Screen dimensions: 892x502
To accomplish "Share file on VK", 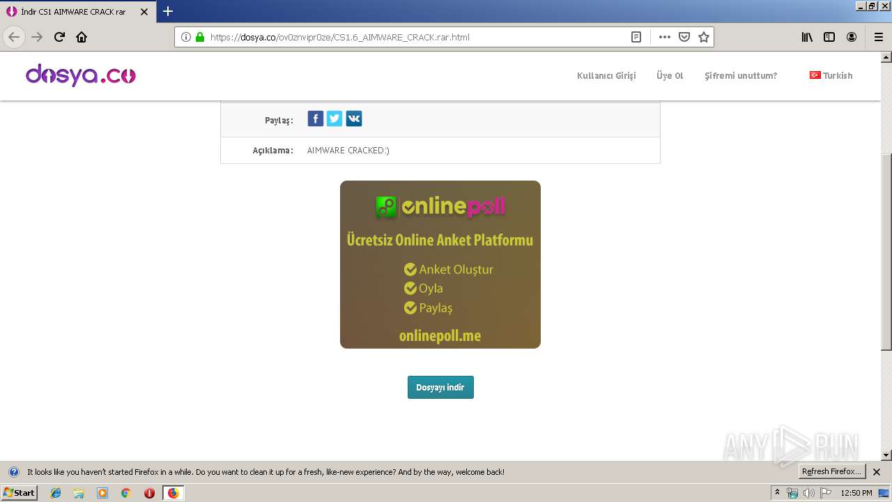I will tap(354, 119).
